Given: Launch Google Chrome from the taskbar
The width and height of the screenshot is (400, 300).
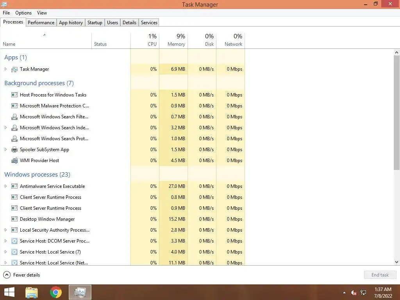Looking at the screenshot, I should pyautogui.click(x=56, y=292).
